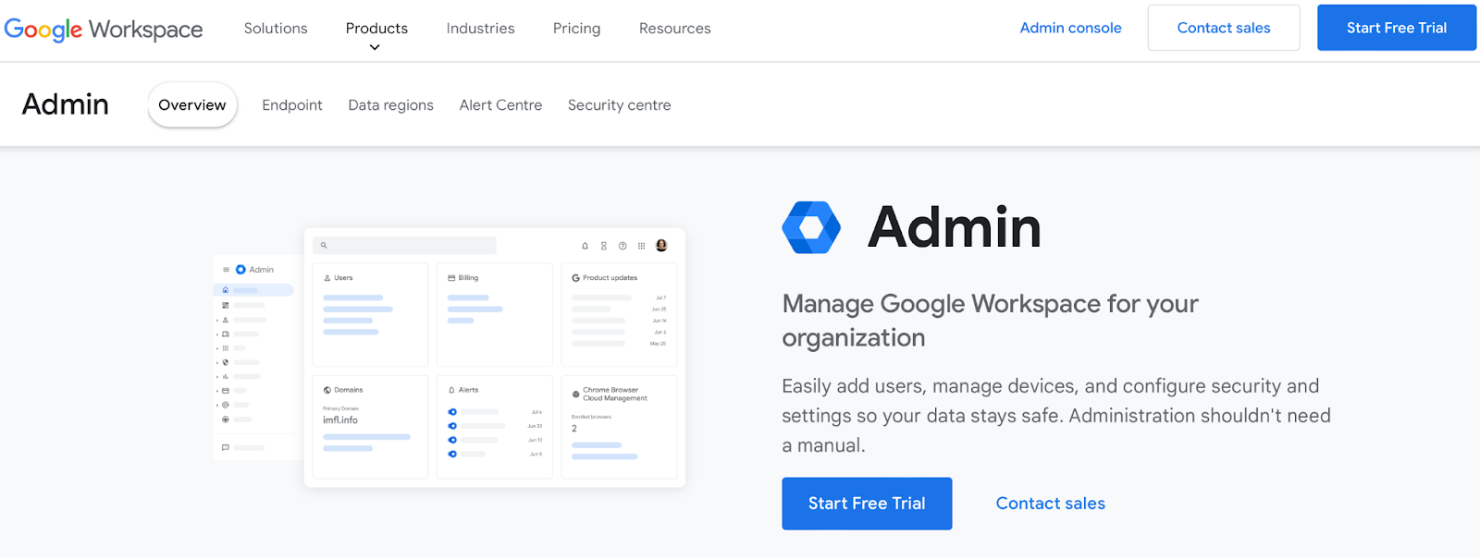Screen dimensions: 1480x559
Task: Click the shield security icon in the illustration sidebar
Action: pyautogui.click(x=225, y=362)
